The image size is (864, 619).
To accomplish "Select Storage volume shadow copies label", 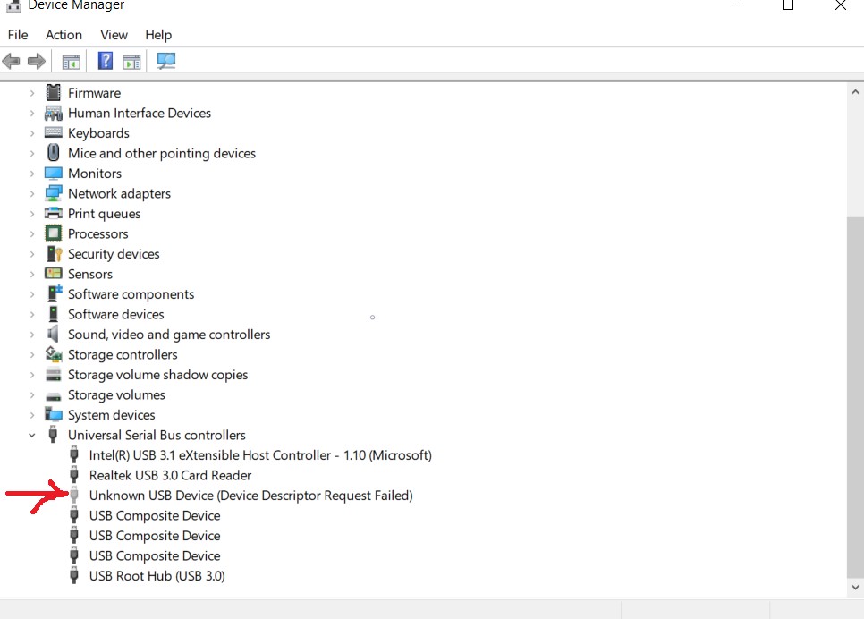I will pos(157,375).
